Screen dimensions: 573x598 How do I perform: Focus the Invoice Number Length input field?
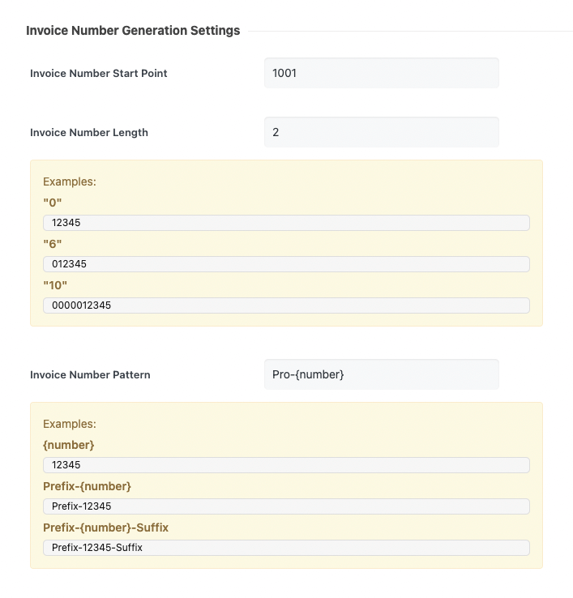point(381,132)
